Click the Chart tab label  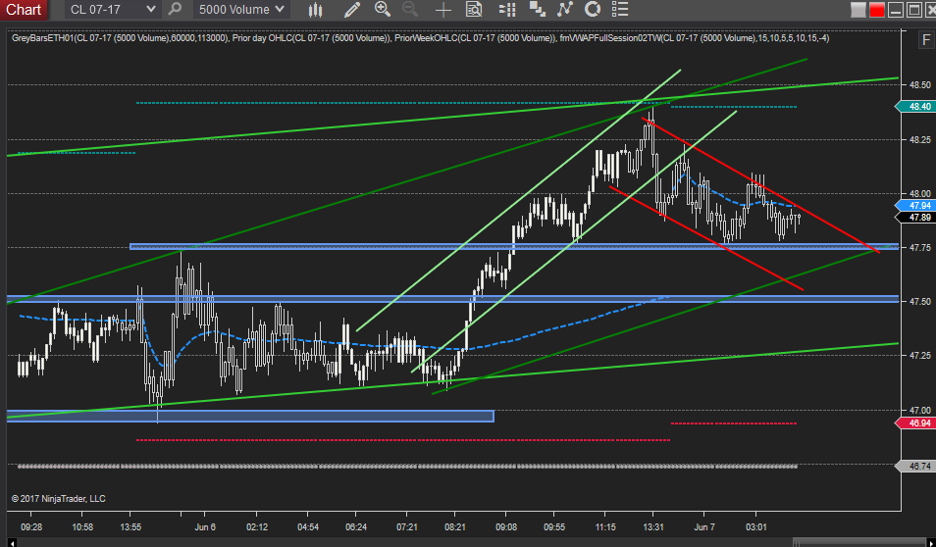tap(24, 10)
